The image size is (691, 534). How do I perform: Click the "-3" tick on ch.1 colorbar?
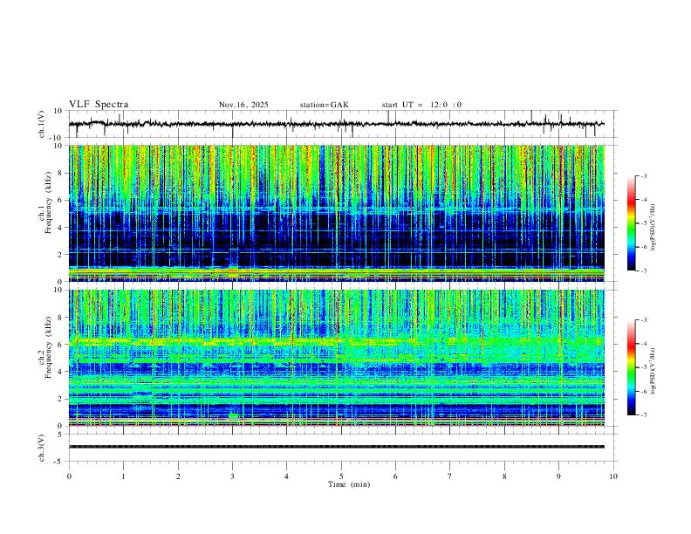point(644,176)
